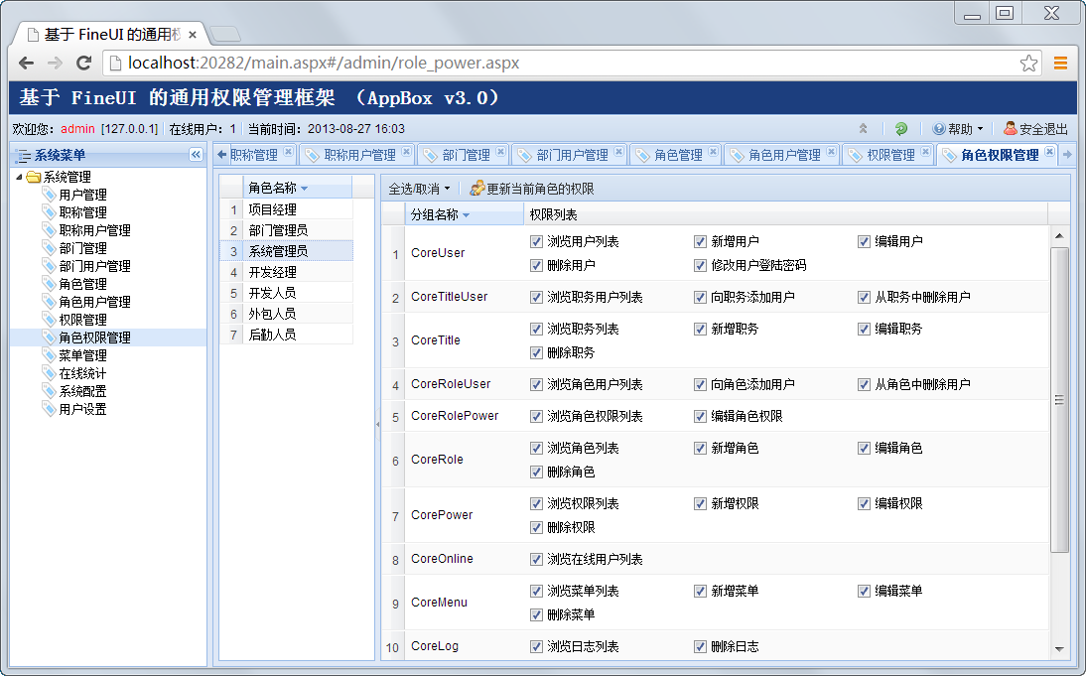Image resolution: width=1086 pixels, height=676 pixels.
Task: Click the browser forward arrow
Action: [x=55, y=63]
